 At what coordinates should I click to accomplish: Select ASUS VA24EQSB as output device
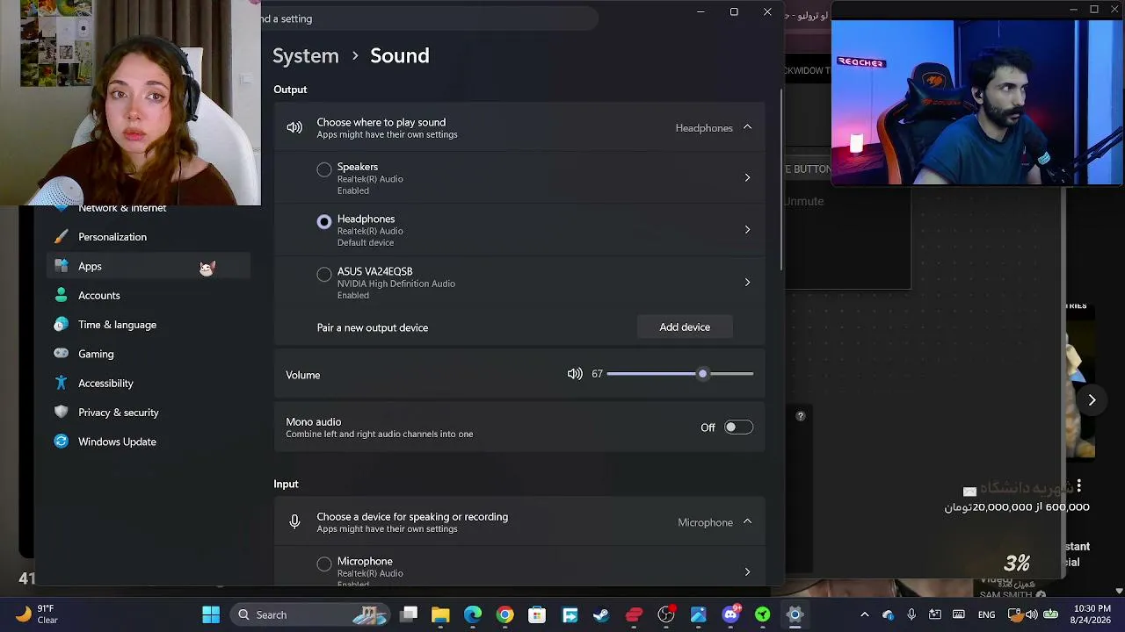click(324, 275)
